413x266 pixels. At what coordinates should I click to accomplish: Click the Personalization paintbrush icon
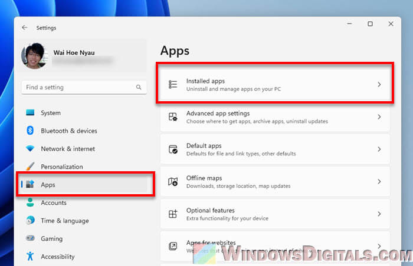pyautogui.click(x=30, y=167)
